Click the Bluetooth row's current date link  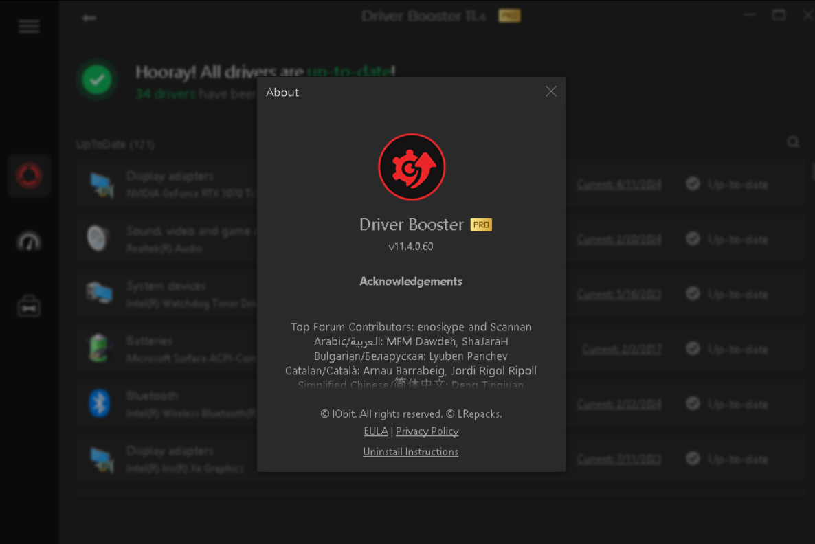coord(619,405)
